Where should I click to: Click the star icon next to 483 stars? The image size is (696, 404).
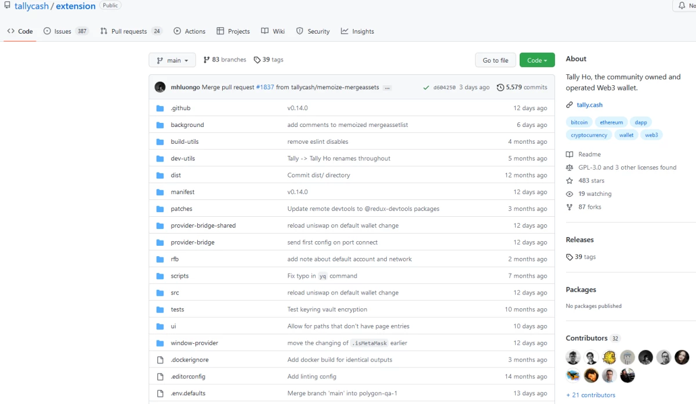(x=570, y=181)
